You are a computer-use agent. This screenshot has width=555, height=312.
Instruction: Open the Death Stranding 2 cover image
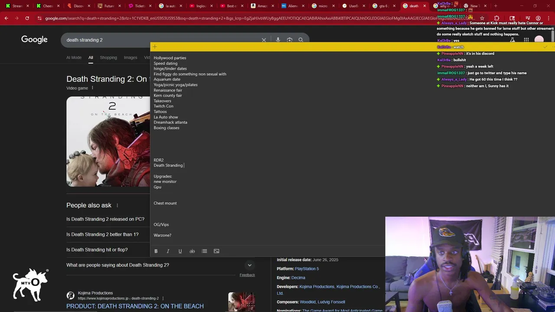click(108, 141)
